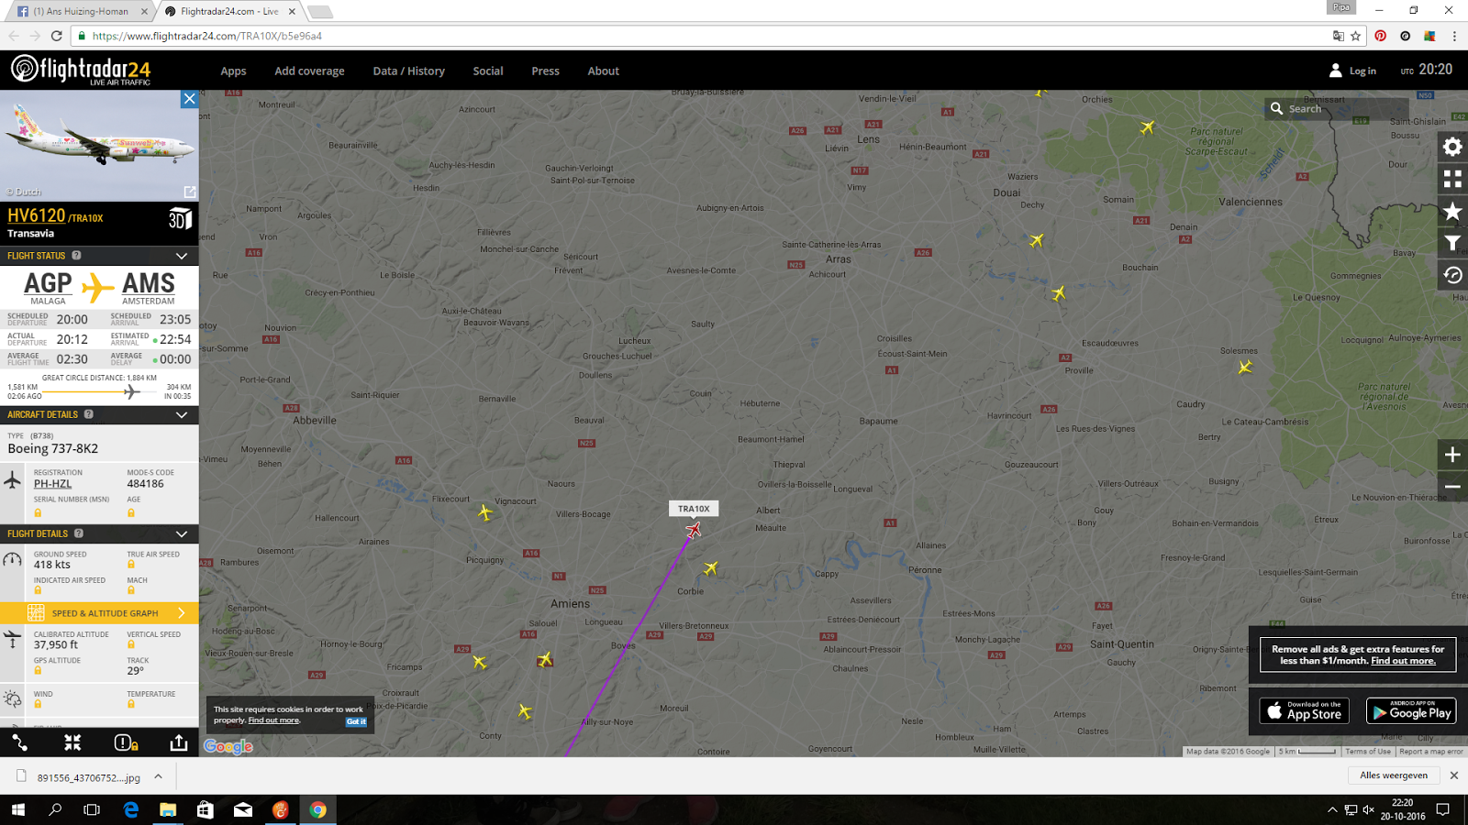1468x825 pixels.
Task: Click the log in user icon
Action: point(1336,71)
